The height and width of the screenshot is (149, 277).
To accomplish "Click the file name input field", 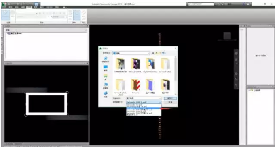I will (144, 98).
